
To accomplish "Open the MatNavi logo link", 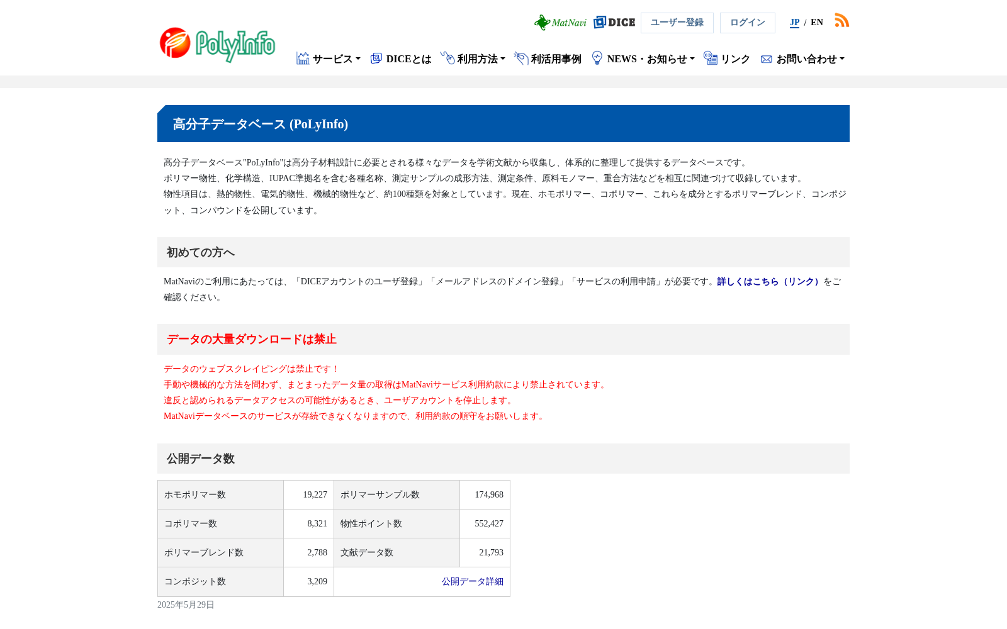I will (560, 23).
